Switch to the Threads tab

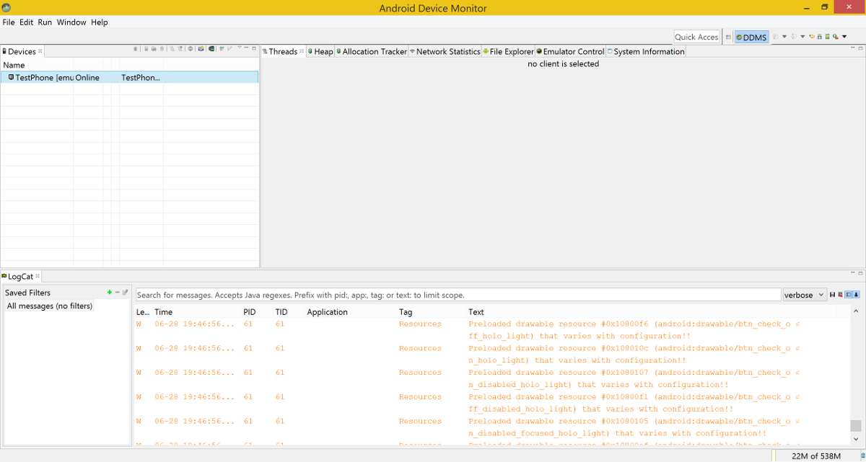[x=283, y=51]
